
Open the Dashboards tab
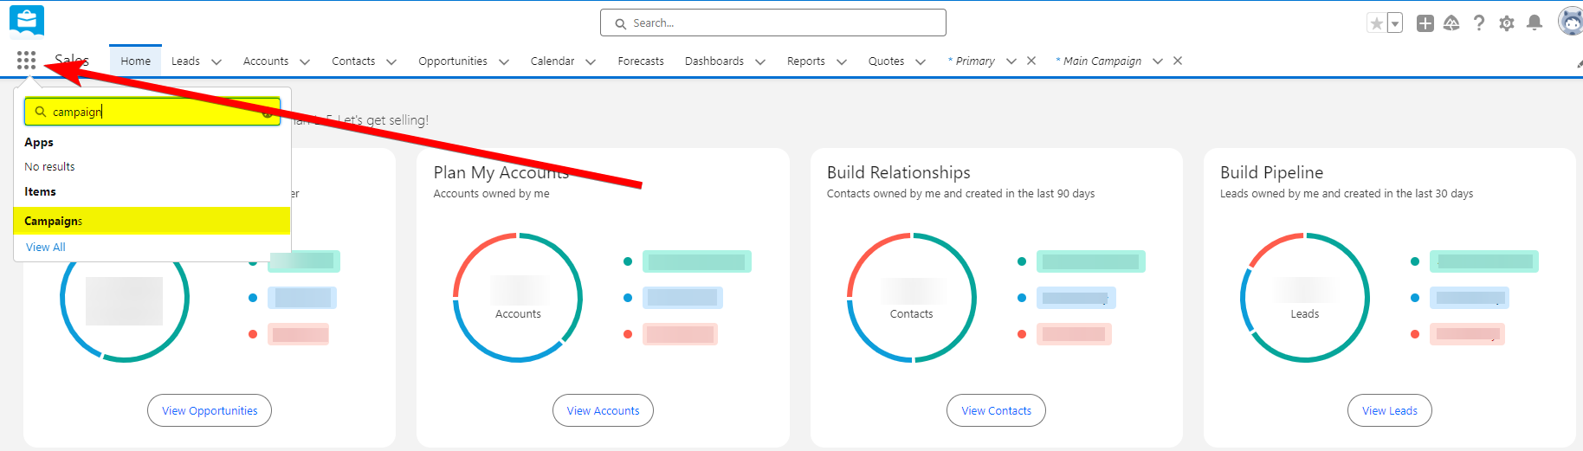point(714,61)
